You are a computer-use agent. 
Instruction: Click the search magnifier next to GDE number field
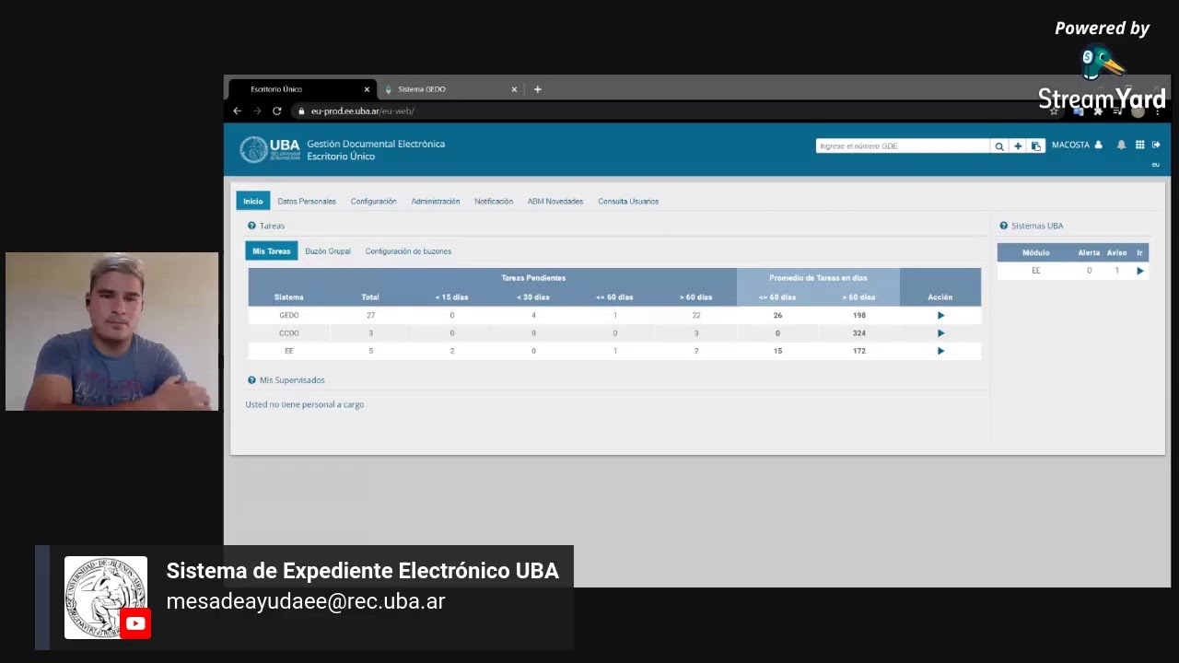(998, 145)
